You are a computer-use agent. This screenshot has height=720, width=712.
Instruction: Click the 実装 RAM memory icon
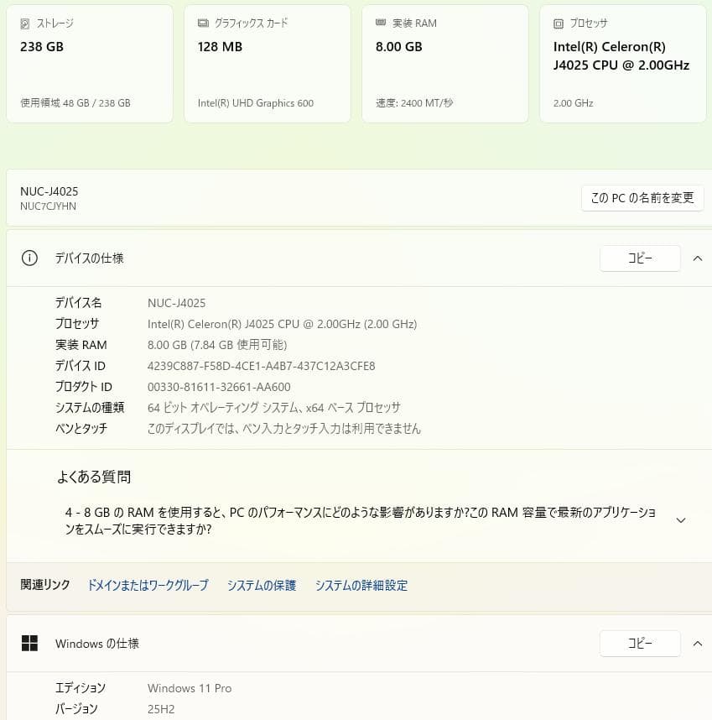(380, 23)
